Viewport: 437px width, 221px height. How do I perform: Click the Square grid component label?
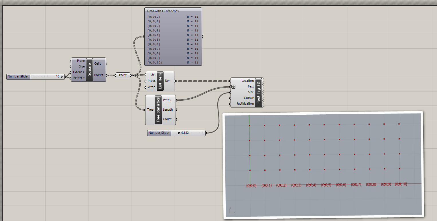(x=89, y=69)
